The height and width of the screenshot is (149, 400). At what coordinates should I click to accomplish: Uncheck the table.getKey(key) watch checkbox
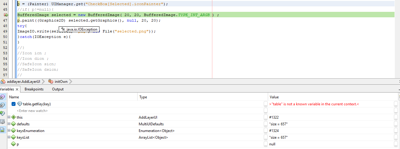tap(14, 104)
